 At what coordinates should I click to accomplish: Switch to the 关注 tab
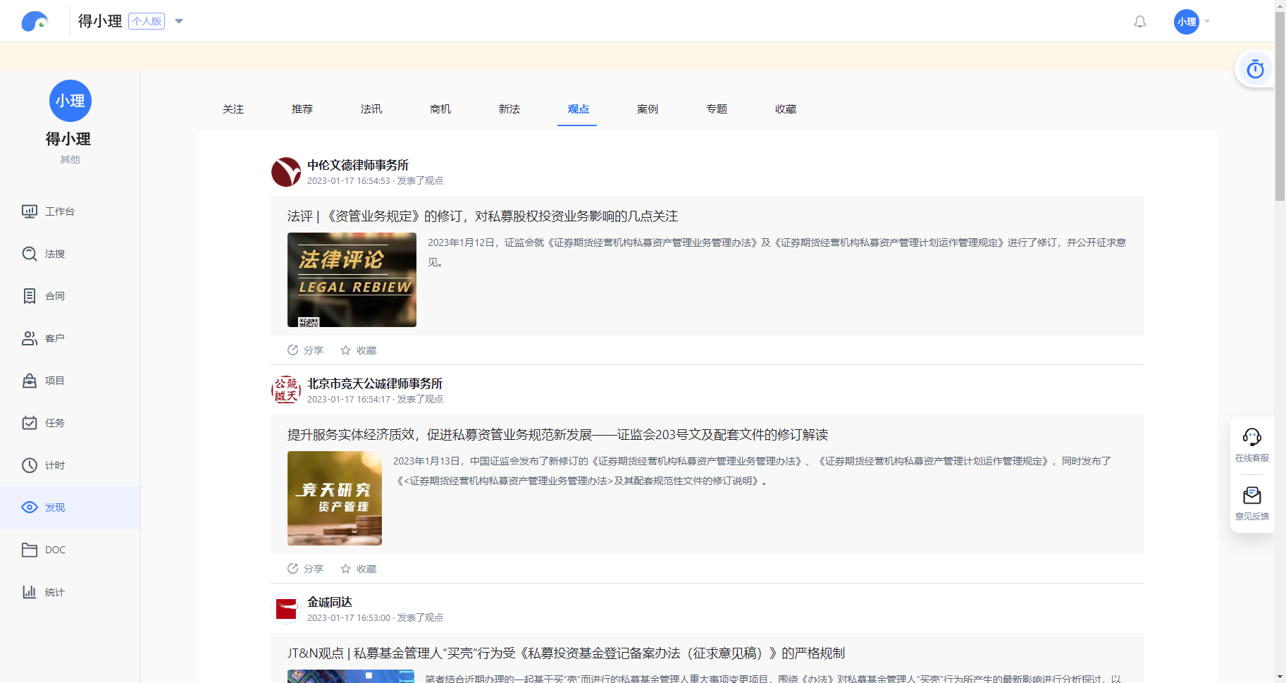click(x=233, y=109)
